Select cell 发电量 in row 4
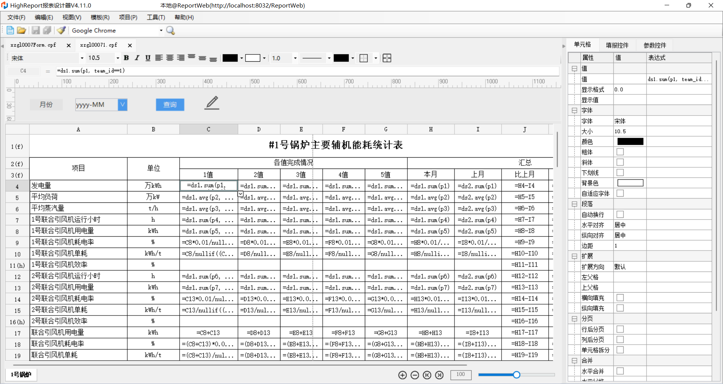Screen dimensions: 723x384 click(78, 186)
